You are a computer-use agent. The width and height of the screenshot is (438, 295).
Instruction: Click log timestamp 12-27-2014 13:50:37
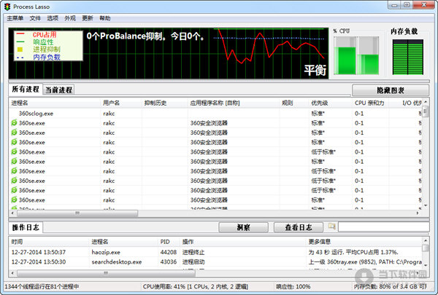point(39,252)
